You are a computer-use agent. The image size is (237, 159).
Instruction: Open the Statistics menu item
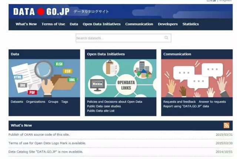pos(190,24)
